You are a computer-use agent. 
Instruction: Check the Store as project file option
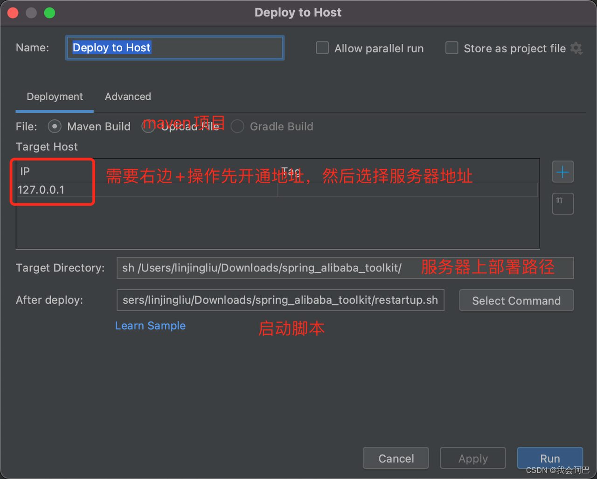click(x=451, y=48)
